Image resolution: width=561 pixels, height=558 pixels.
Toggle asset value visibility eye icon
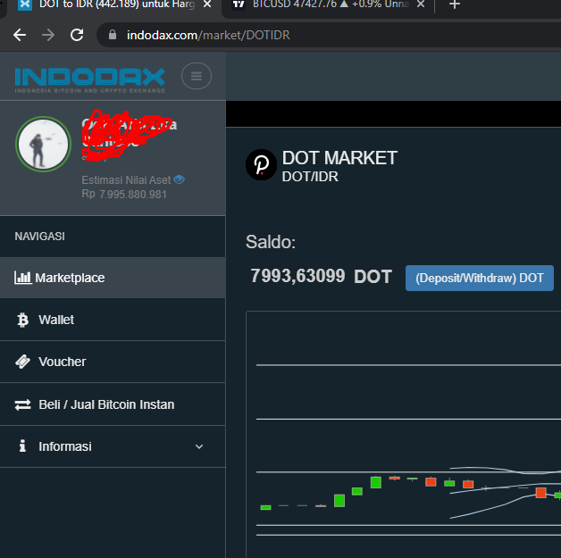click(180, 179)
